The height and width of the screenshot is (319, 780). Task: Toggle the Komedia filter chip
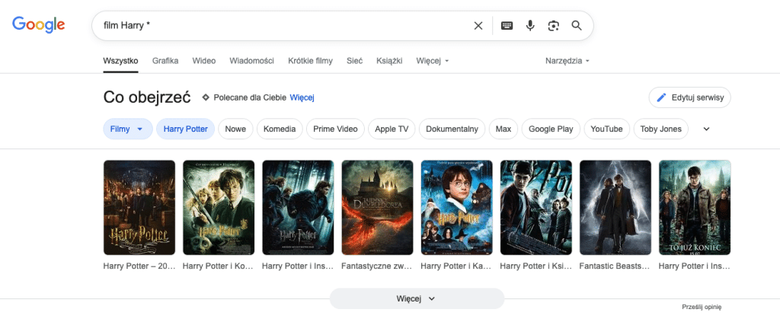(280, 129)
